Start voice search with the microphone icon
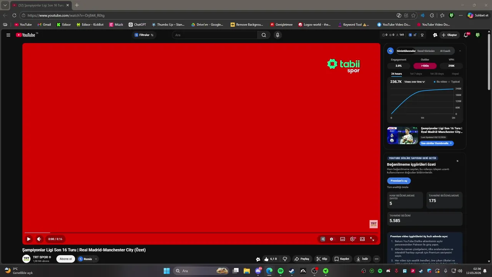Viewport: 492px width, 277px height. click(x=278, y=35)
